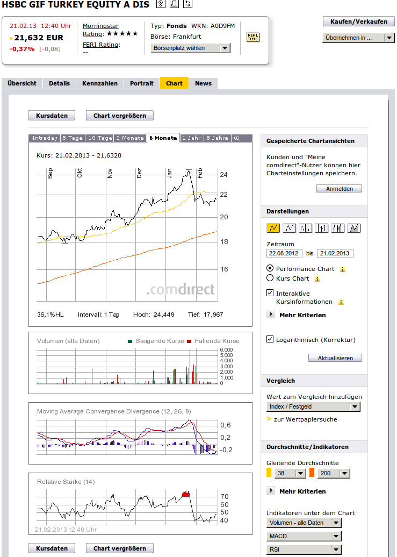
Task: Click the REAL TIME badge icon
Action: click(253, 37)
